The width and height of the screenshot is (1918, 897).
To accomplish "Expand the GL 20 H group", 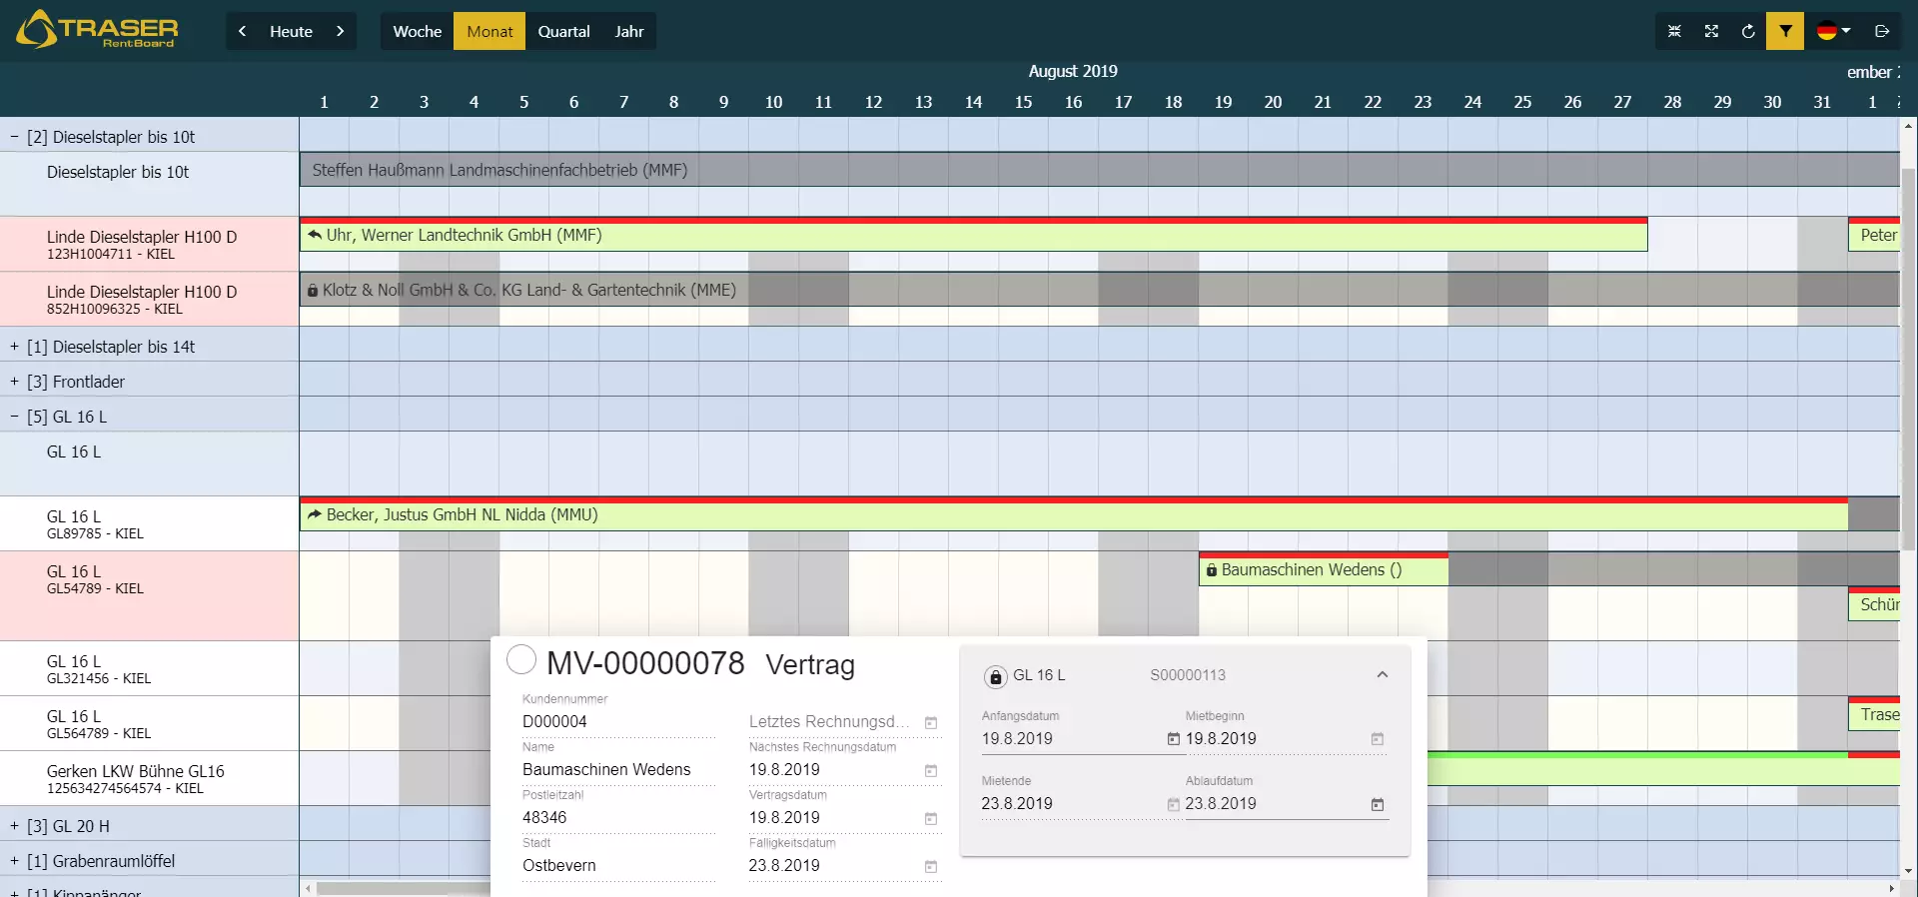I will [x=14, y=826].
